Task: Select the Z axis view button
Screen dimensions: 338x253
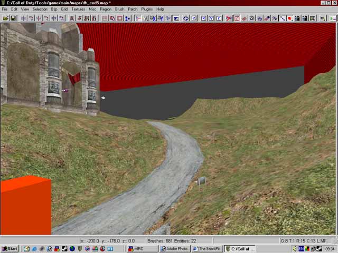Action: (219, 18)
